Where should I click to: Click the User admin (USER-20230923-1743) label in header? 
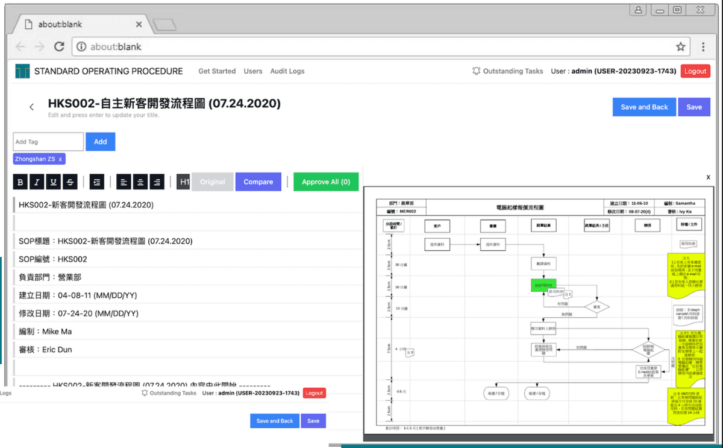tap(613, 71)
